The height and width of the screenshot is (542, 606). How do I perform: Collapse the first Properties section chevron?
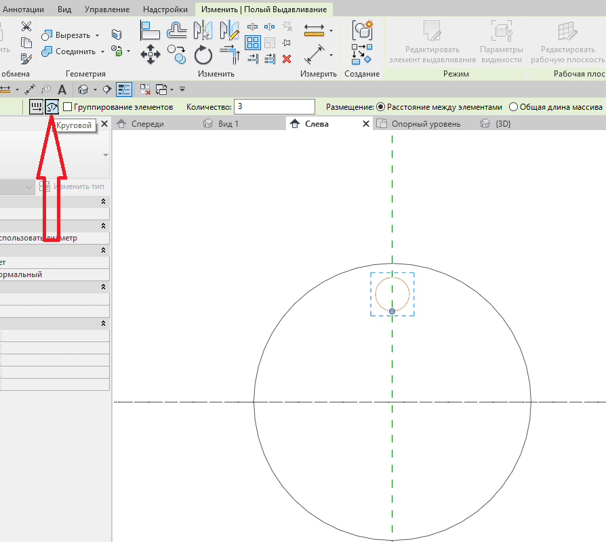click(x=103, y=201)
